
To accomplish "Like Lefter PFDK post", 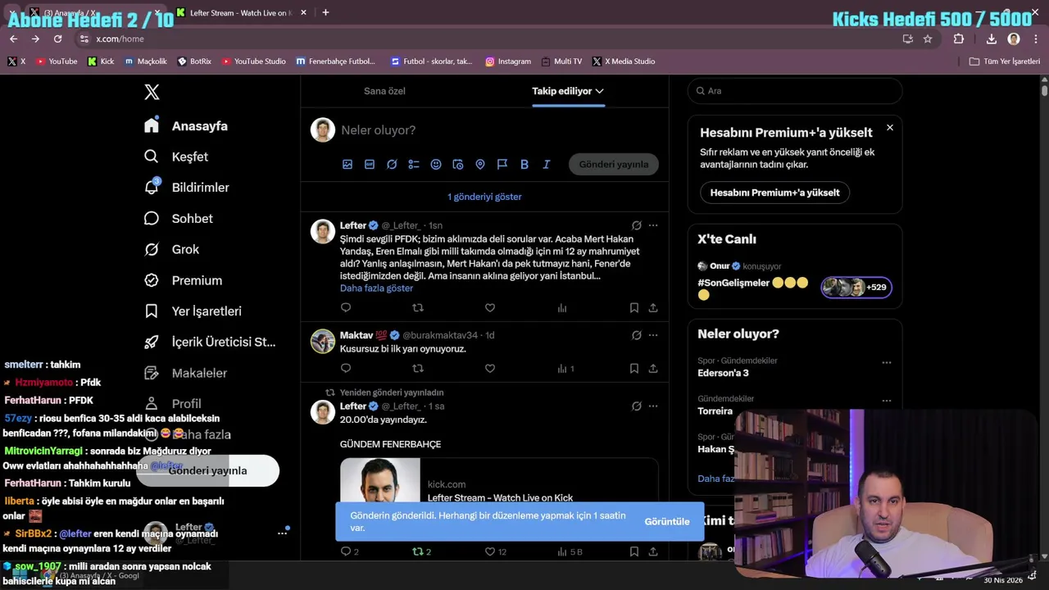I will [x=490, y=308].
